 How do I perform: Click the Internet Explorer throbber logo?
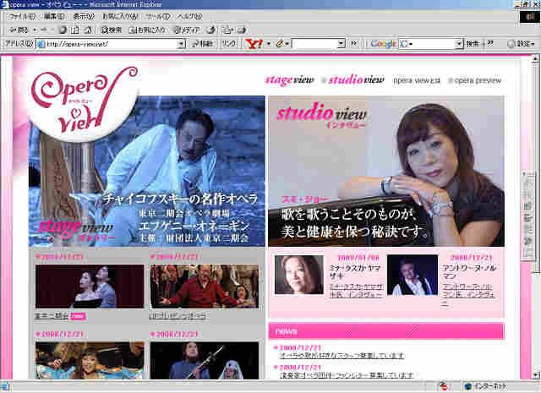[x=529, y=17]
